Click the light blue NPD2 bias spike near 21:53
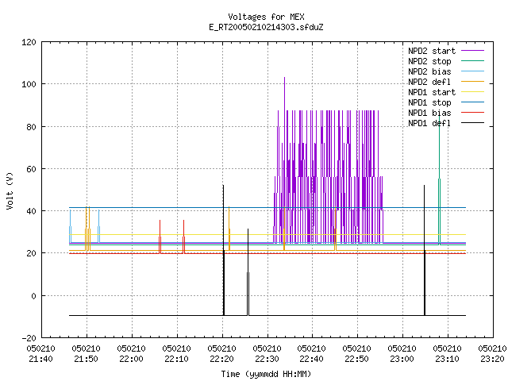 (98, 226)
